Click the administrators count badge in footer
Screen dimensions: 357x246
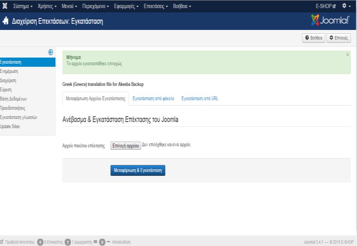68,242
